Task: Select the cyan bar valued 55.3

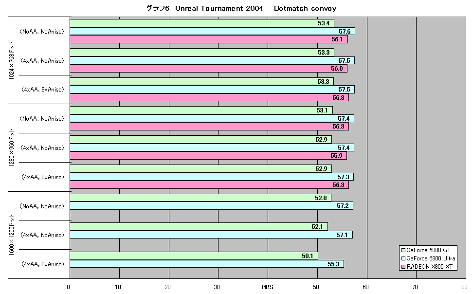Action: click(x=207, y=264)
